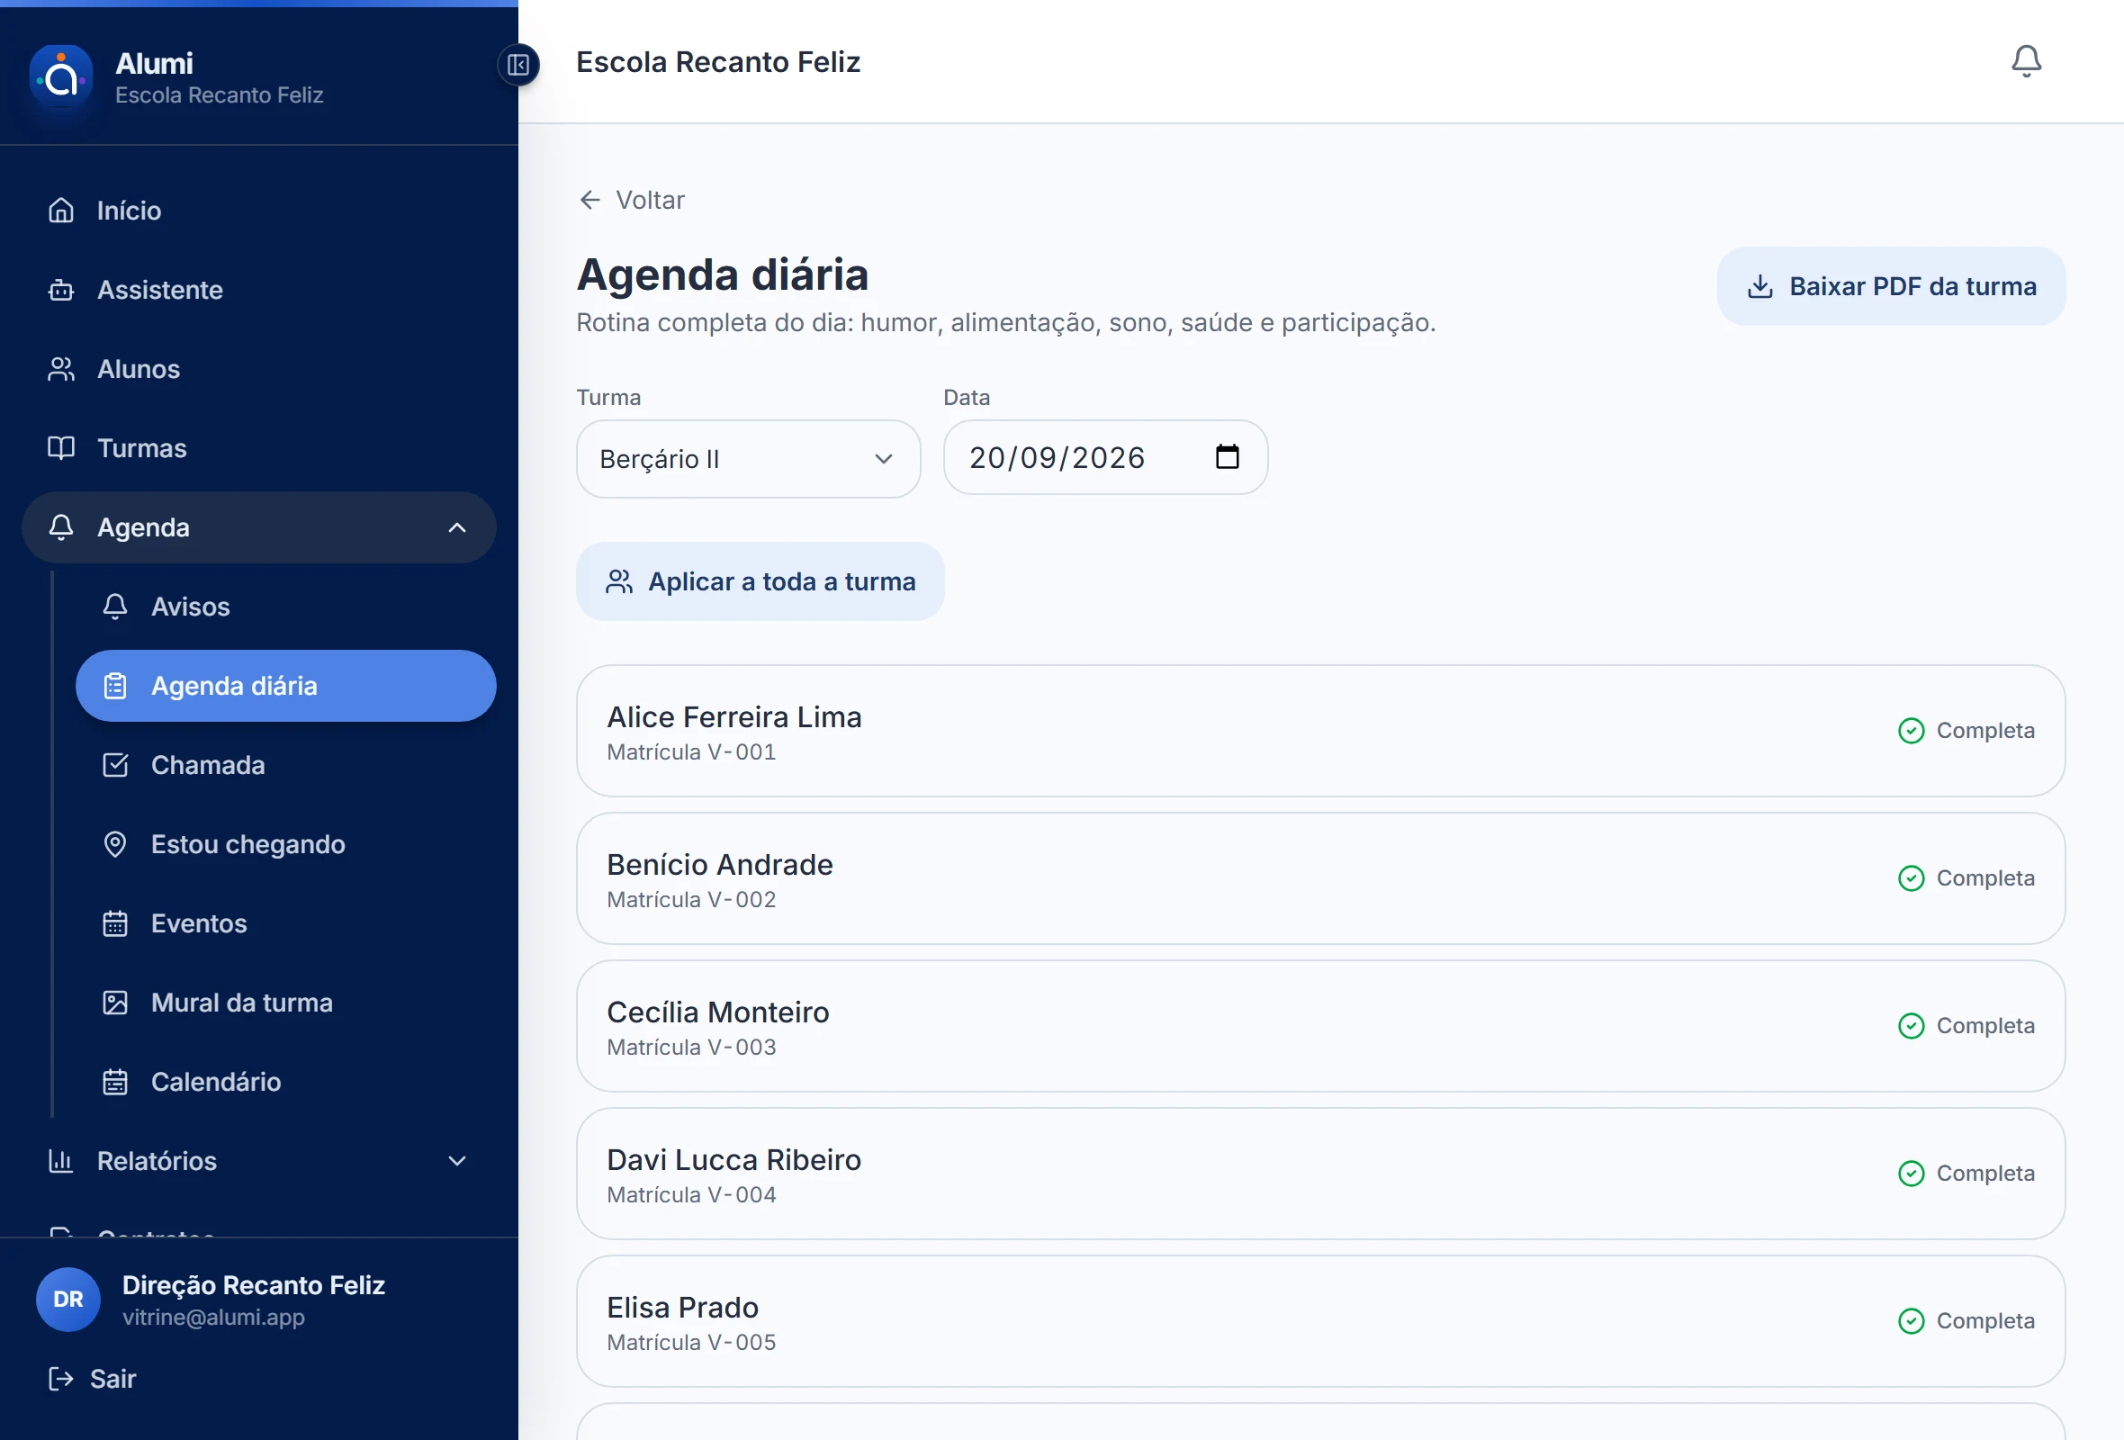Click the Sair logout icon
The width and height of the screenshot is (2124, 1440).
click(x=61, y=1379)
